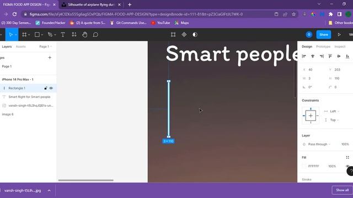Select the Text tool
Screen dimensions: 353x198
pyautogui.click(x=63, y=35)
